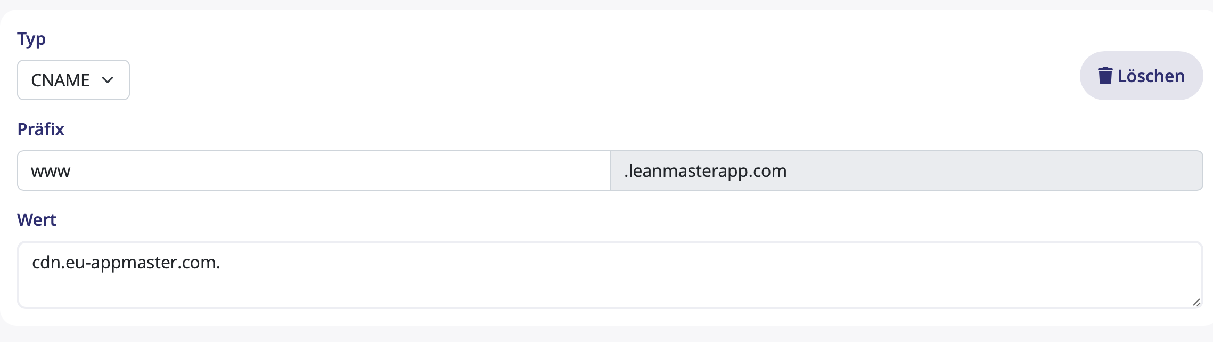
Task: Delete this DNS record with Löschen
Action: [x=1141, y=76]
